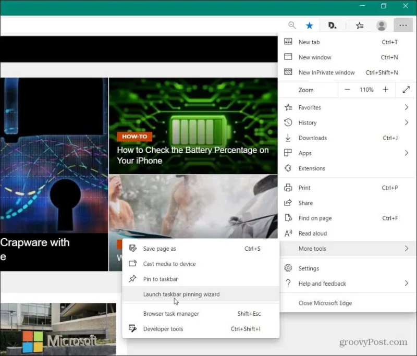Image resolution: width=417 pixels, height=356 pixels.
Task: Expand the History submenu chevron
Action: [407, 122]
